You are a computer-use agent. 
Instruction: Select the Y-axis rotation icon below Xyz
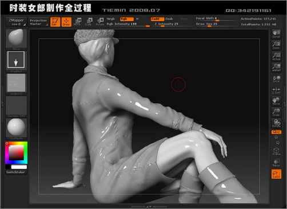276,137
